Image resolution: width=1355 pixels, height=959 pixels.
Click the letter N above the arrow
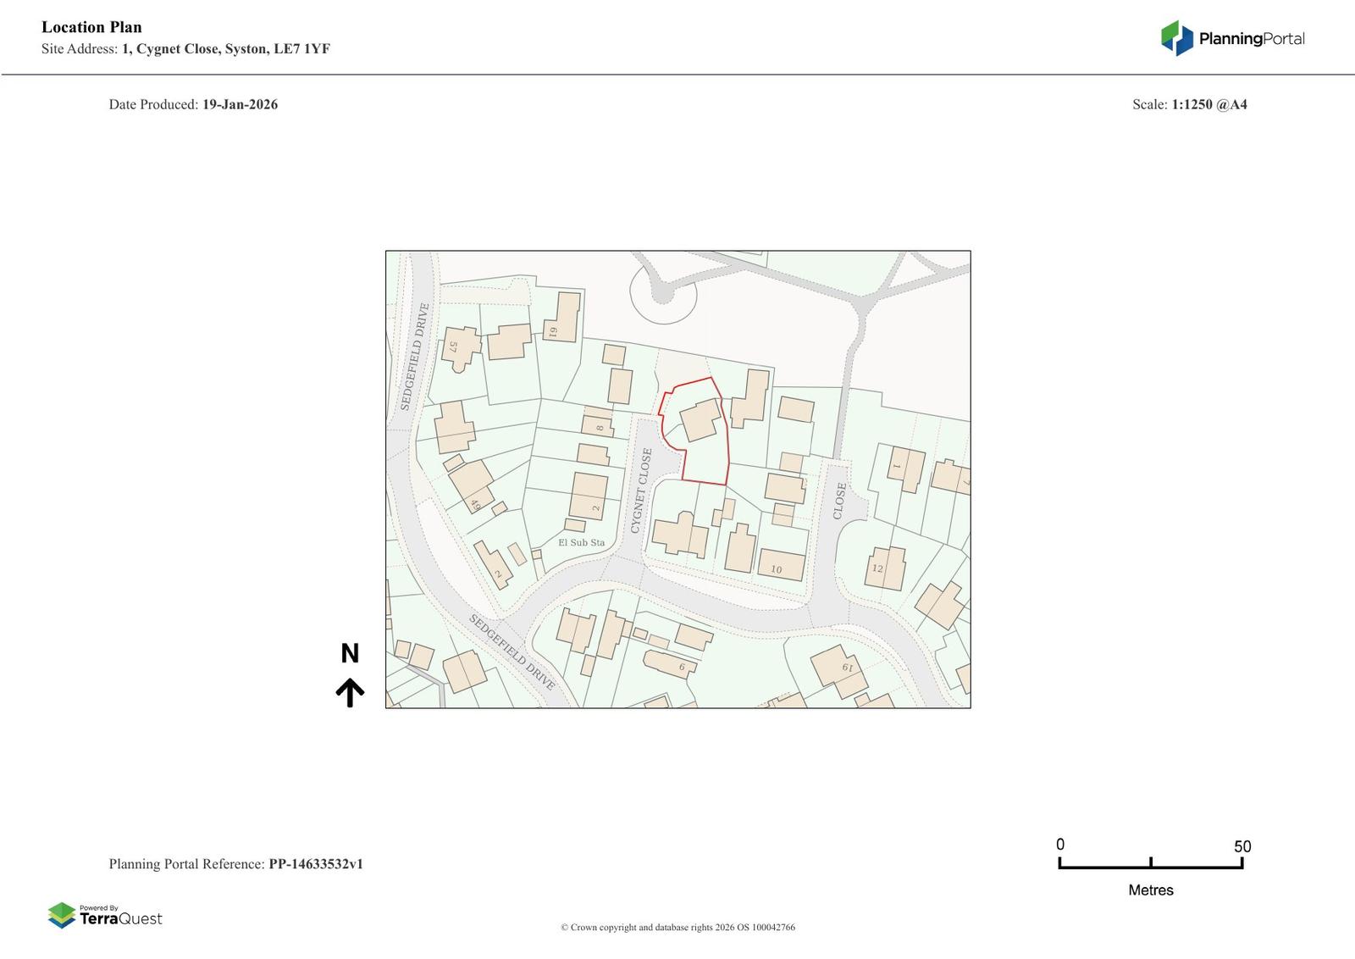coord(350,653)
